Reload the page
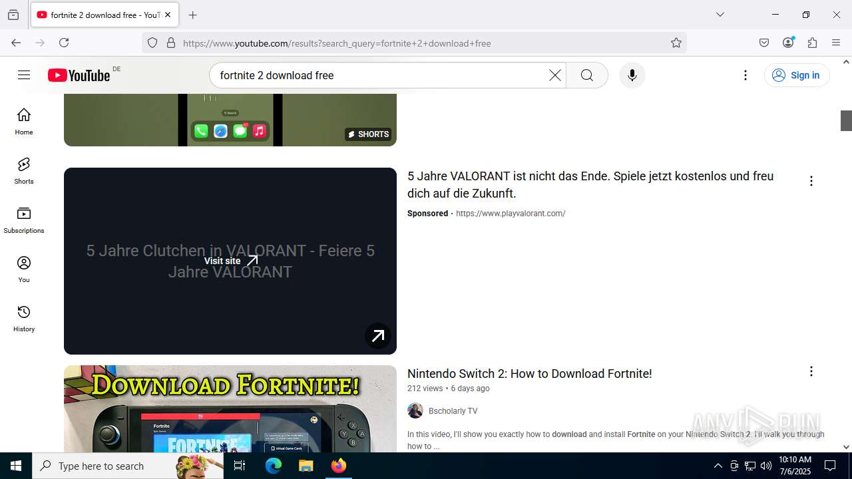 [x=64, y=43]
